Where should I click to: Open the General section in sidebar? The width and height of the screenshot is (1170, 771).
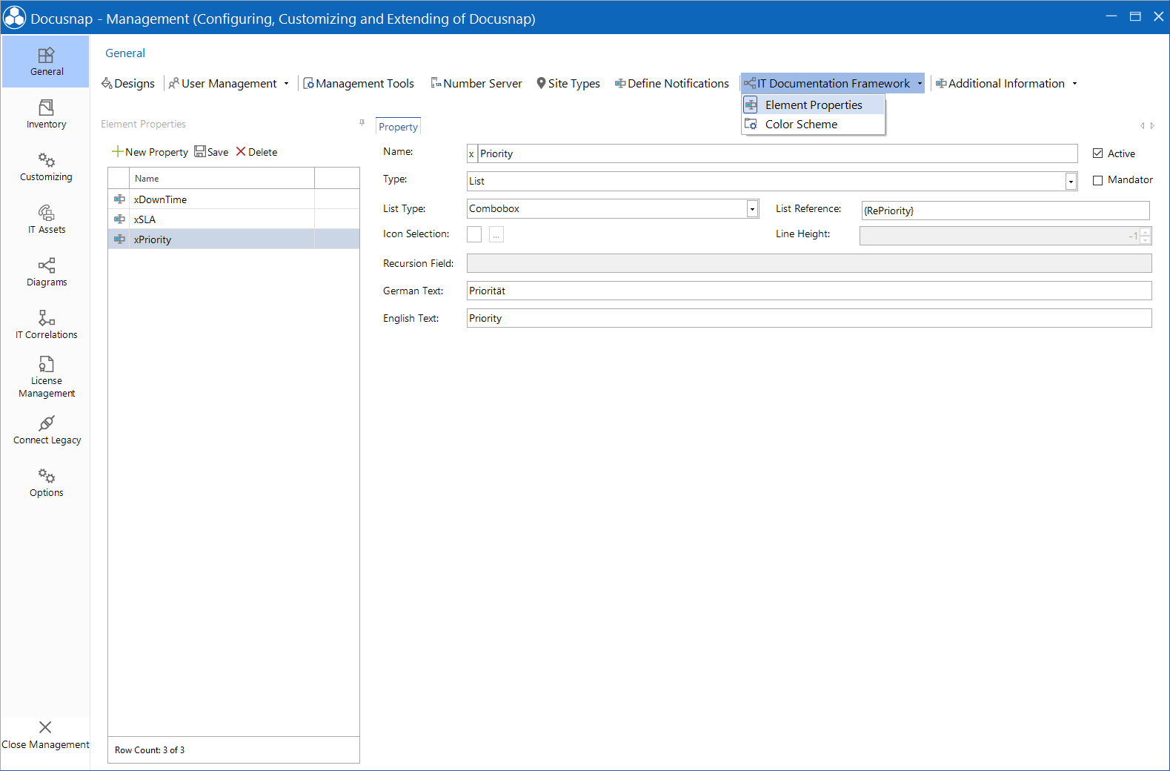click(46, 62)
